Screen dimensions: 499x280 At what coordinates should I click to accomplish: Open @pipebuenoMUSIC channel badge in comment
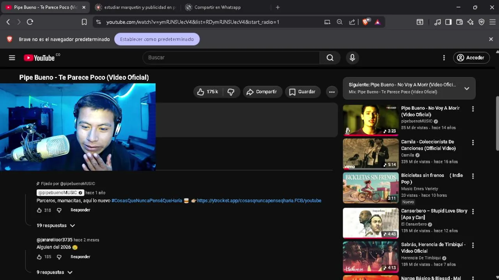60,193
